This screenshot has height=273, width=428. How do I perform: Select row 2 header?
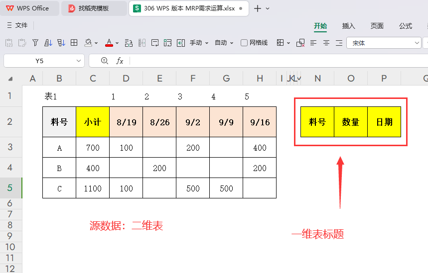[x=10, y=122]
